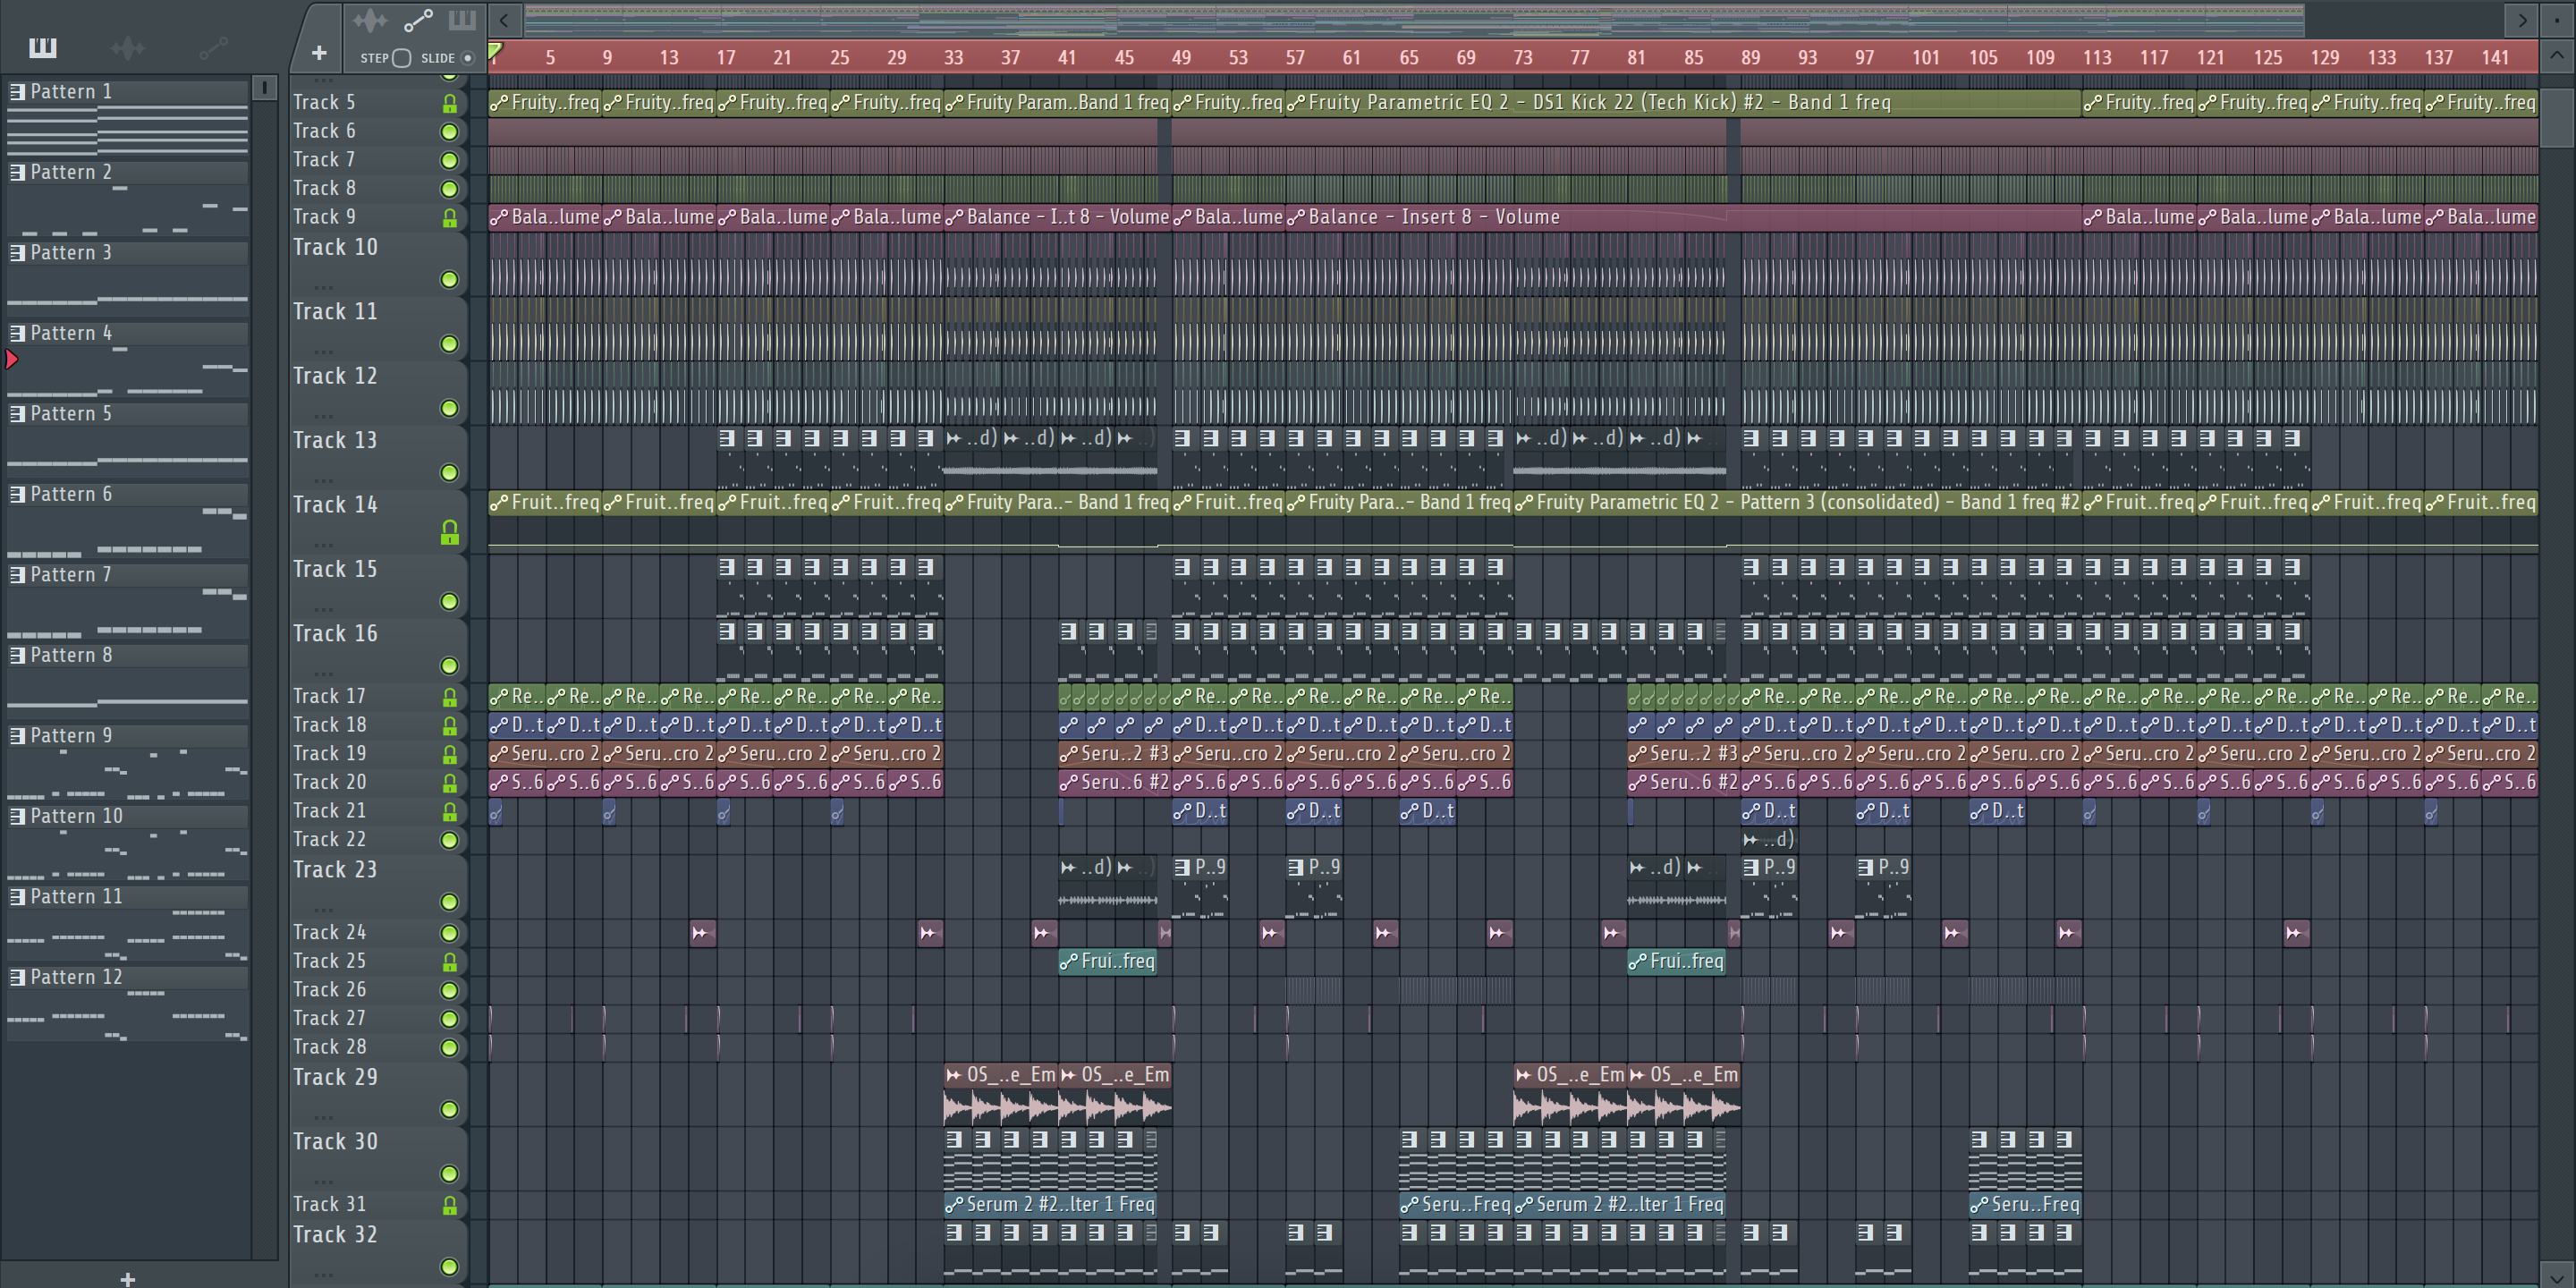Image resolution: width=2576 pixels, height=1288 pixels.
Task: Click the lock icon on Track 20
Action: (x=450, y=783)
